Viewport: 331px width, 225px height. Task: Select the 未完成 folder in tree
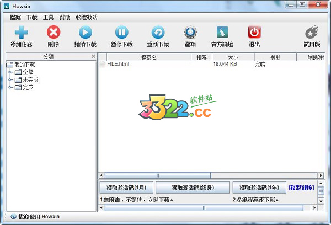point(26,80)
